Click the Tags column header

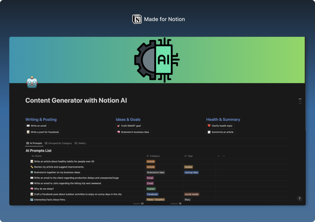point(188,156)
